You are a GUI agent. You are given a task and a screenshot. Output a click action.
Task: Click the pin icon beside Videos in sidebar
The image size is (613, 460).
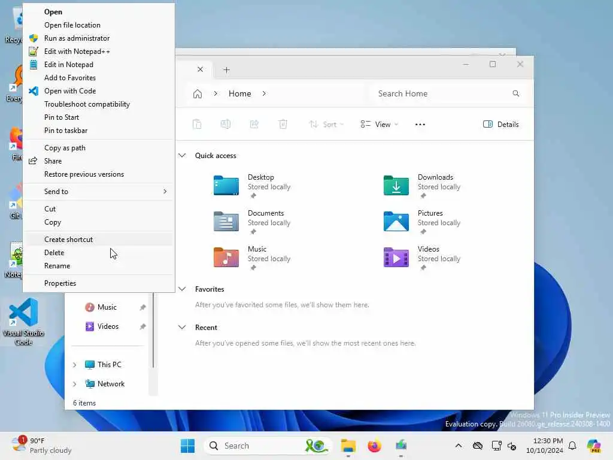tap(142, 326)
